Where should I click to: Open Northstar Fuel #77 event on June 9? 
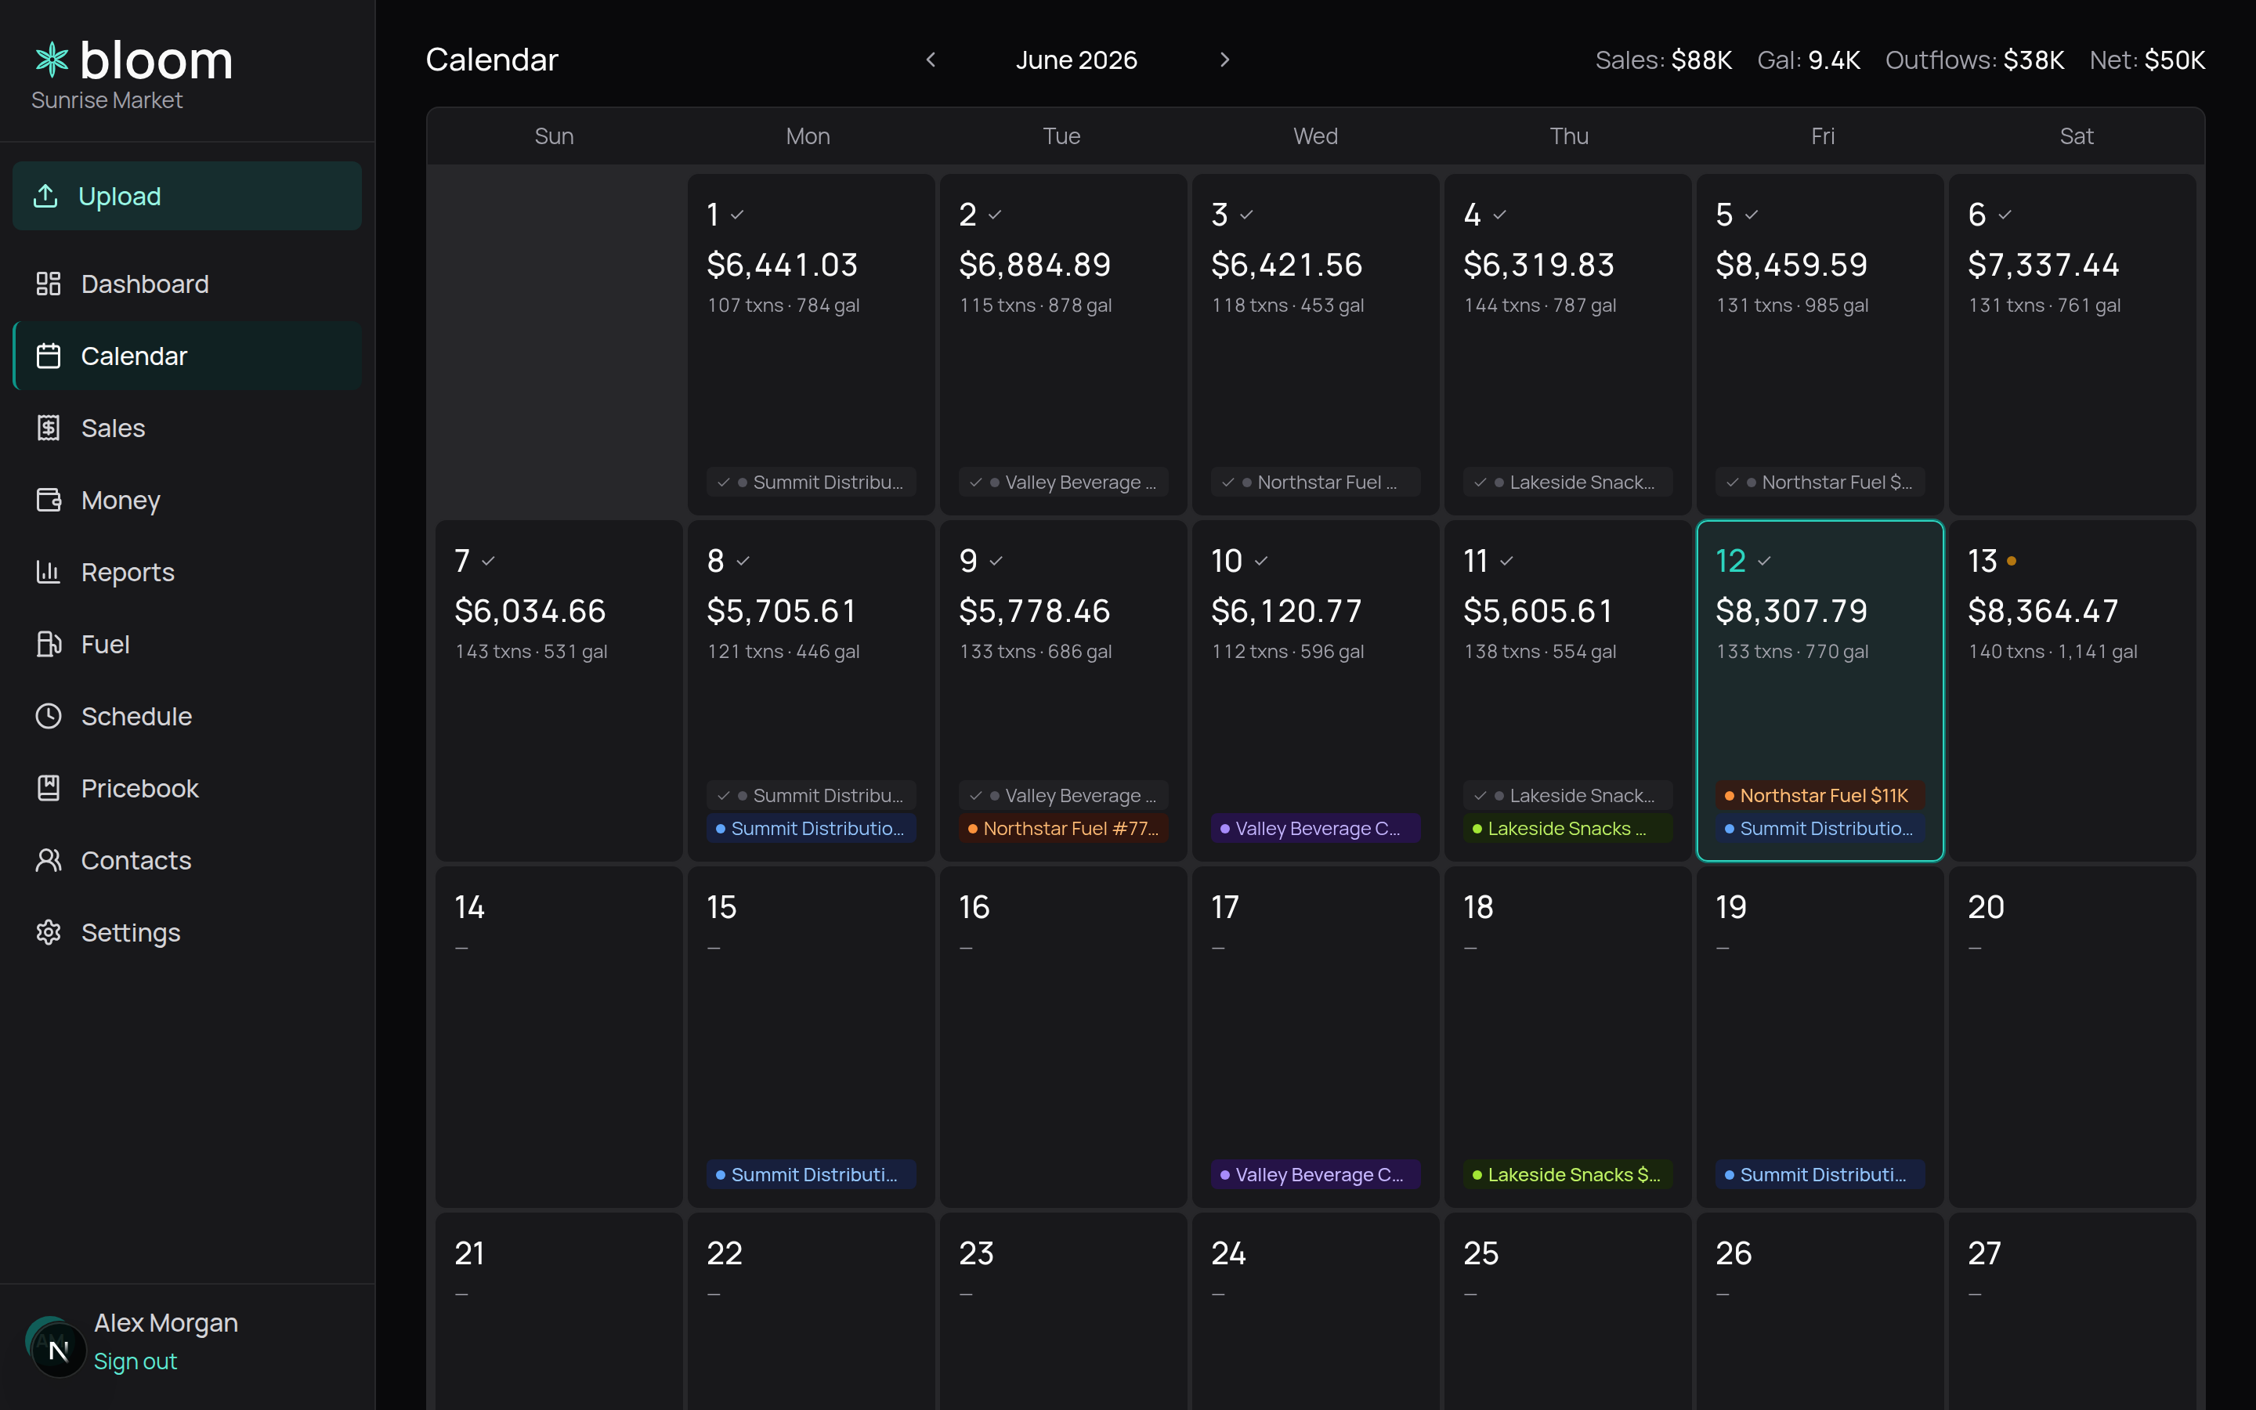pos(1064,828)
